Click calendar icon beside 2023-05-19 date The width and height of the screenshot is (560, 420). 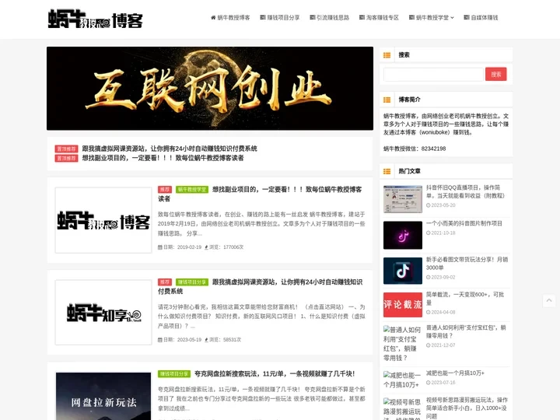pyautogui.click(x=160, y=340)
